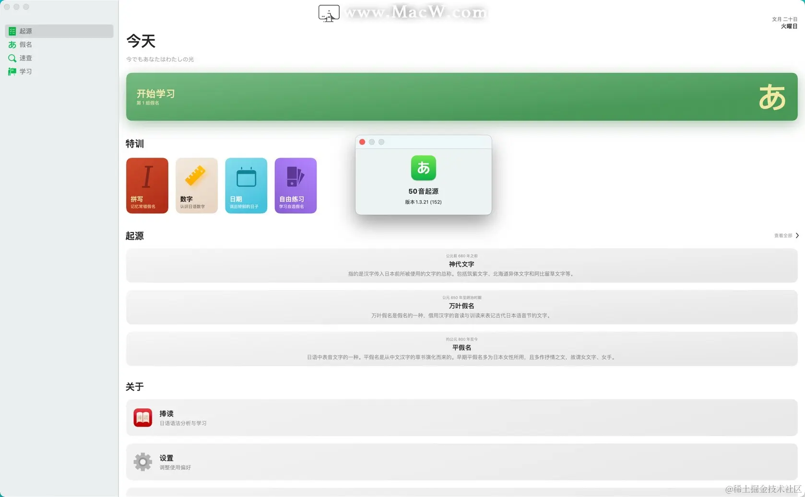Open the 捧读 app row
The width and height of the screenshot is (805, 497).
tap(462, 418)
